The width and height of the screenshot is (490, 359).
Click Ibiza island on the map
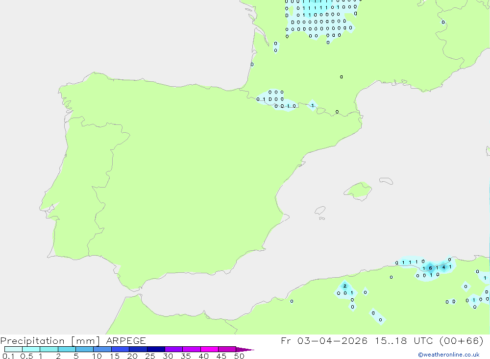pos(320,211)
